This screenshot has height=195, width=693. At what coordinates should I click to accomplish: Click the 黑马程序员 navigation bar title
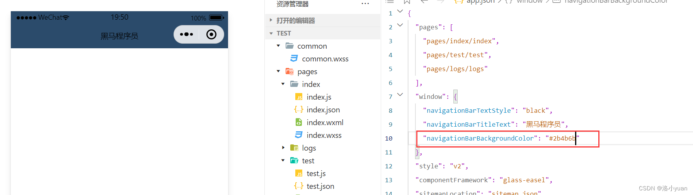119,36
